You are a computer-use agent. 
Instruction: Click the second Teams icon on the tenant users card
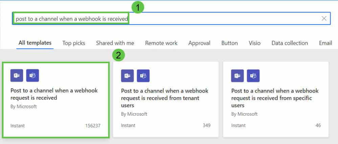point(143,76)
